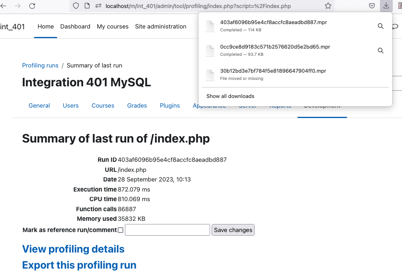This screenshot has width=402, height=271.
Task: Click the Function calls value 86887
Action: [x=127, y=209]
